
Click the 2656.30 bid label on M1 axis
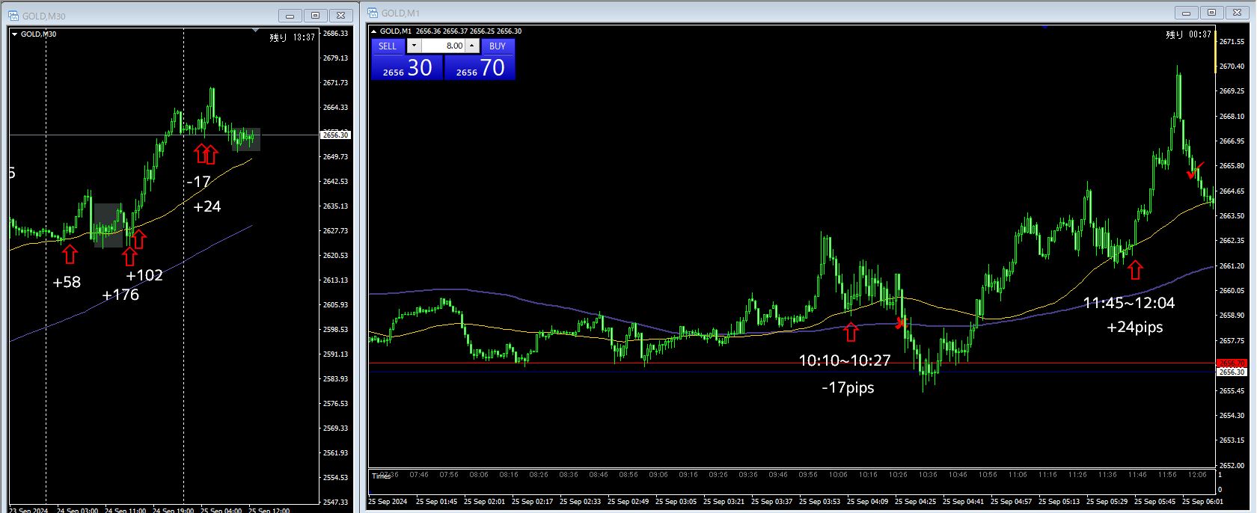point(1231,372)
